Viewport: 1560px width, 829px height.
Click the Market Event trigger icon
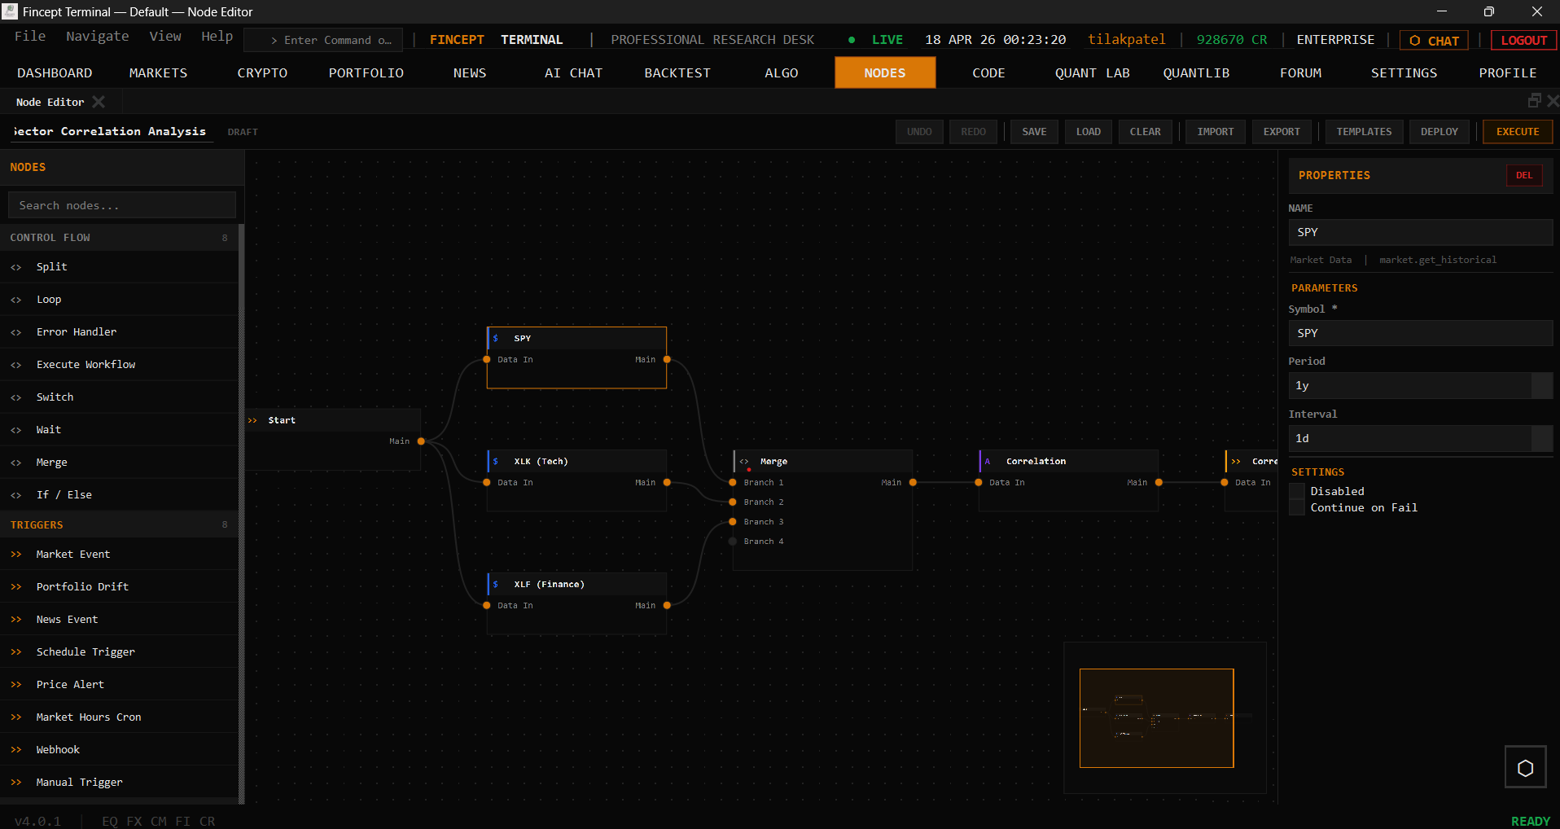[x=15, y=554]
